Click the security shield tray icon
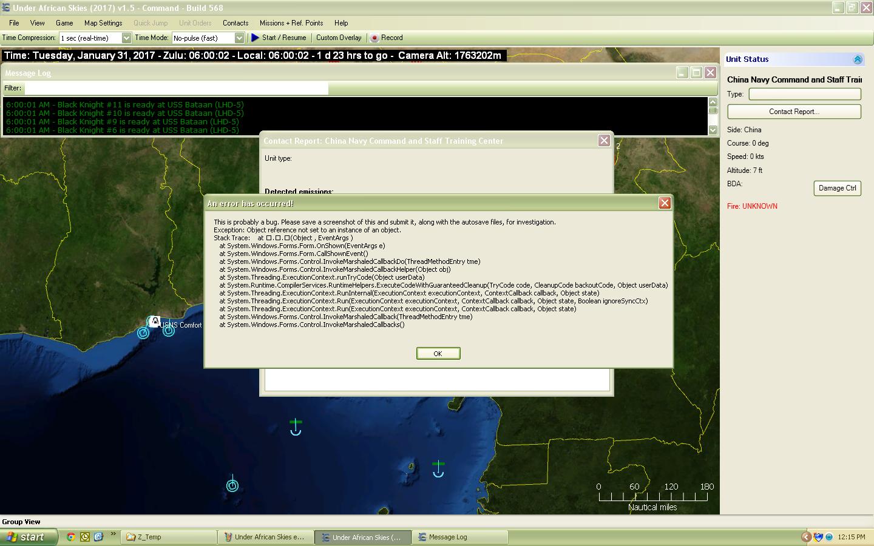The image size is (874, 546). tap(818, 537)
